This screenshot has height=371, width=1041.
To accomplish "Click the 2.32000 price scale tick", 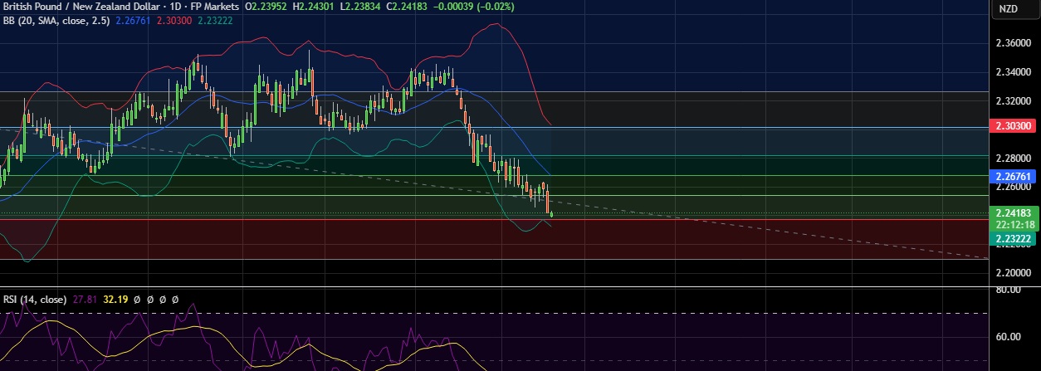I will pyautogui.click(x=1013, y=100).
